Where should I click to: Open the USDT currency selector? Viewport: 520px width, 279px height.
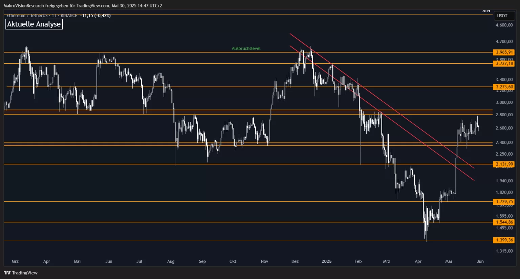[x=502, y=16]
